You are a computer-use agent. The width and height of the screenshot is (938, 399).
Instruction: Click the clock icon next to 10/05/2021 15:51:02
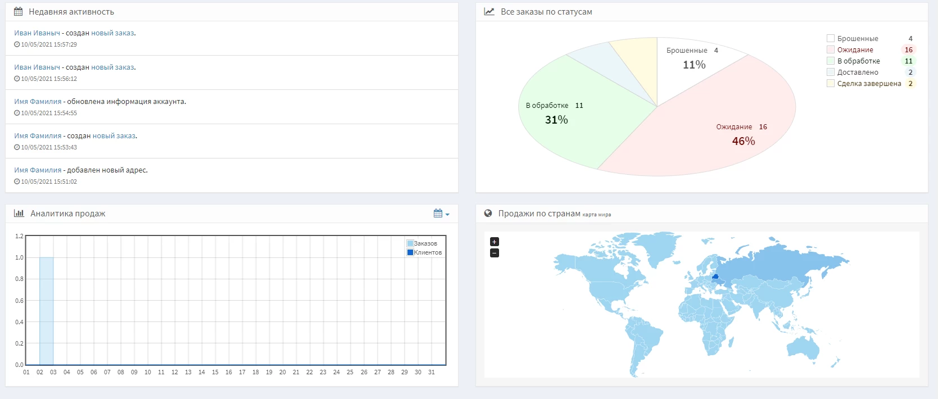pos(17,182)
